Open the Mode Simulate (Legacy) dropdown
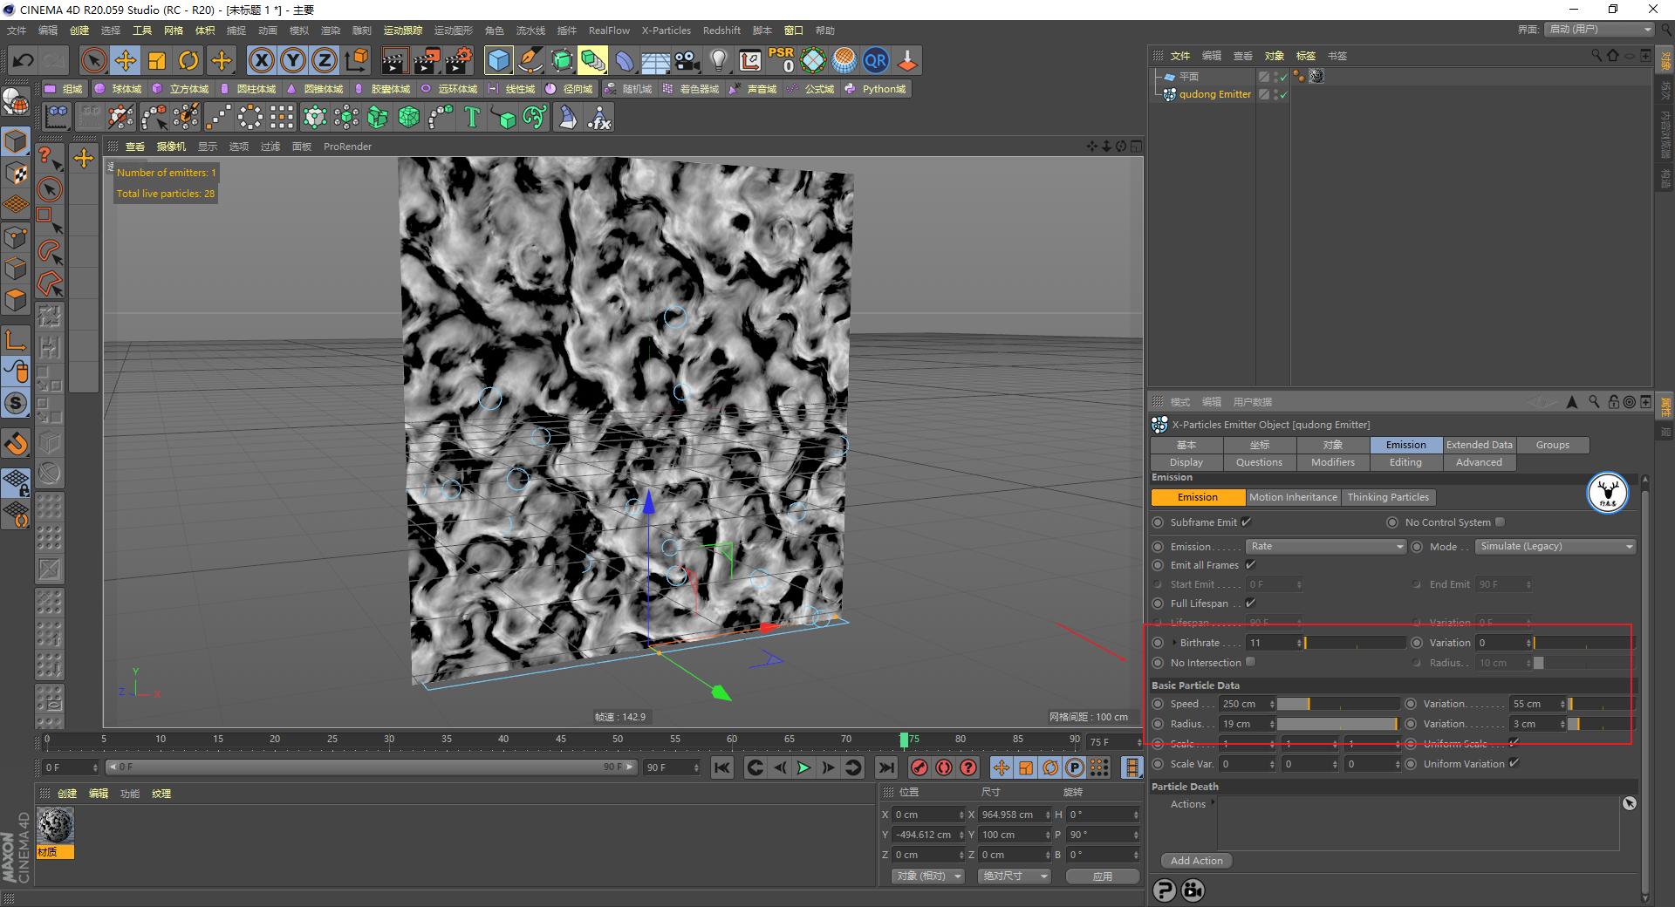Image resolution: width=1675 pixels, height=907 pixels. (x=1555, y=546)
